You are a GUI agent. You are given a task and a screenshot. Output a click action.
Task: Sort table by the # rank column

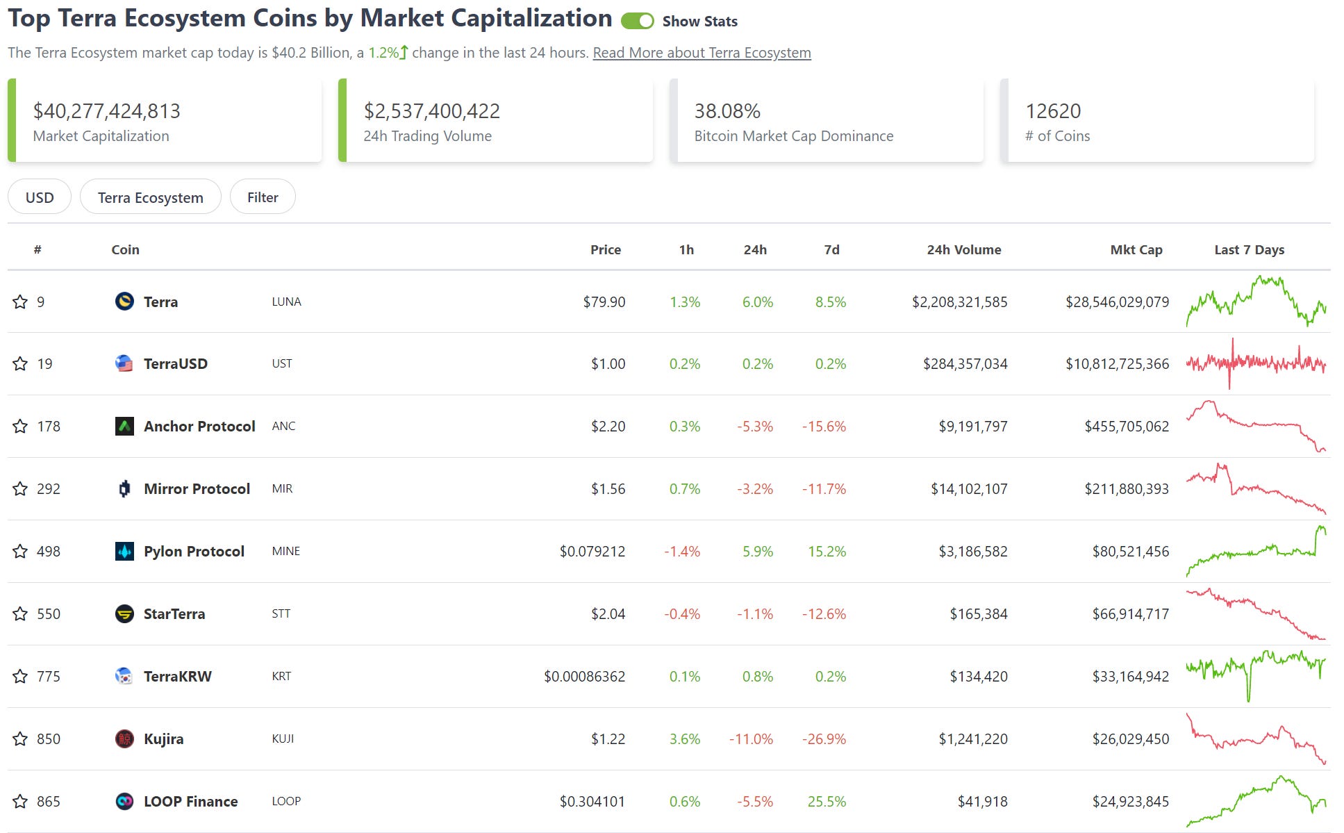tap(38, 249)
